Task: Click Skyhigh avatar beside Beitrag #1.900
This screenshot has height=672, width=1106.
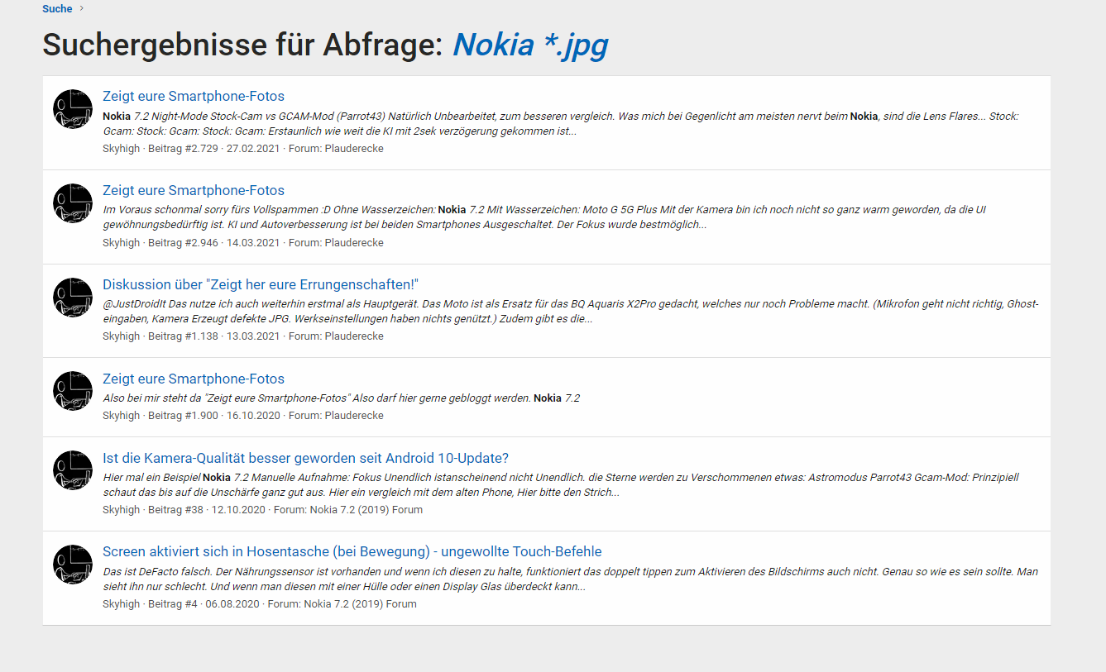Action: [73, 391]
